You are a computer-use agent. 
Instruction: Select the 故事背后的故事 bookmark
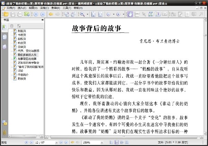pos(27,59)
